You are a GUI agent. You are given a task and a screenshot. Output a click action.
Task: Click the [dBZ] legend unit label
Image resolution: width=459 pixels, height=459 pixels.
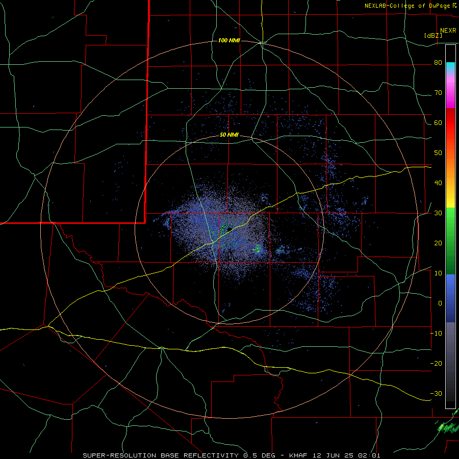tap(433, 36)
